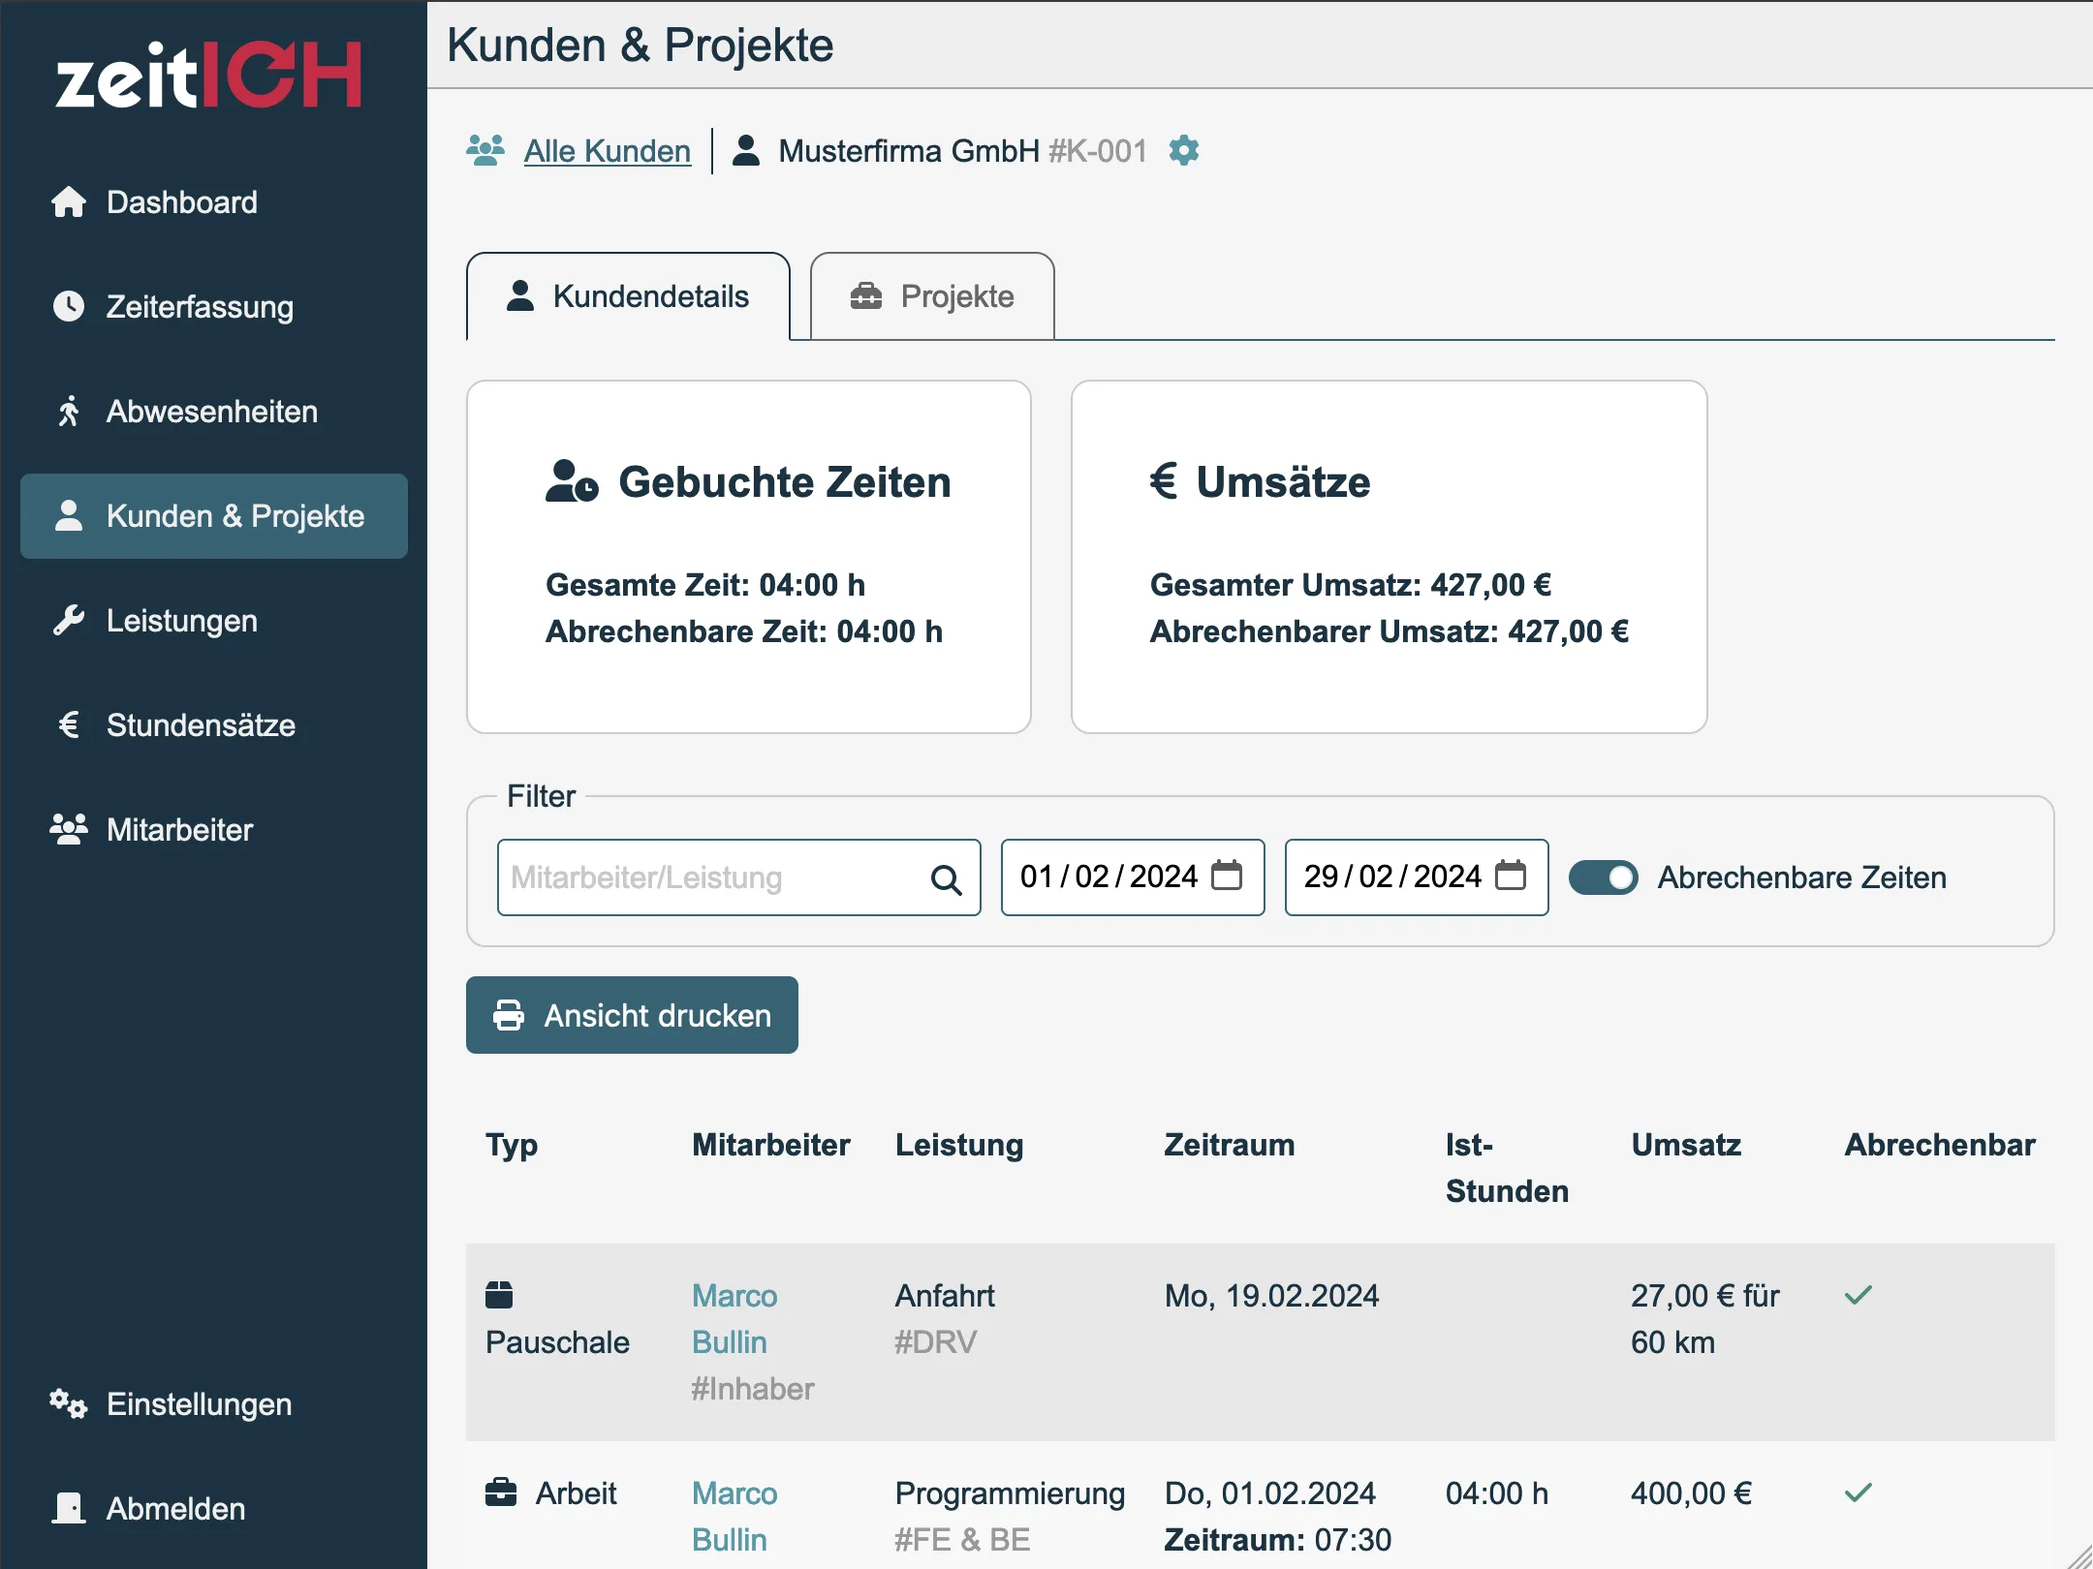Go to Dashboard in the sidebar
Image resolution: width=2093 pixels, height=1569 pixels.
pyautogui.click(x=213, y=202)
